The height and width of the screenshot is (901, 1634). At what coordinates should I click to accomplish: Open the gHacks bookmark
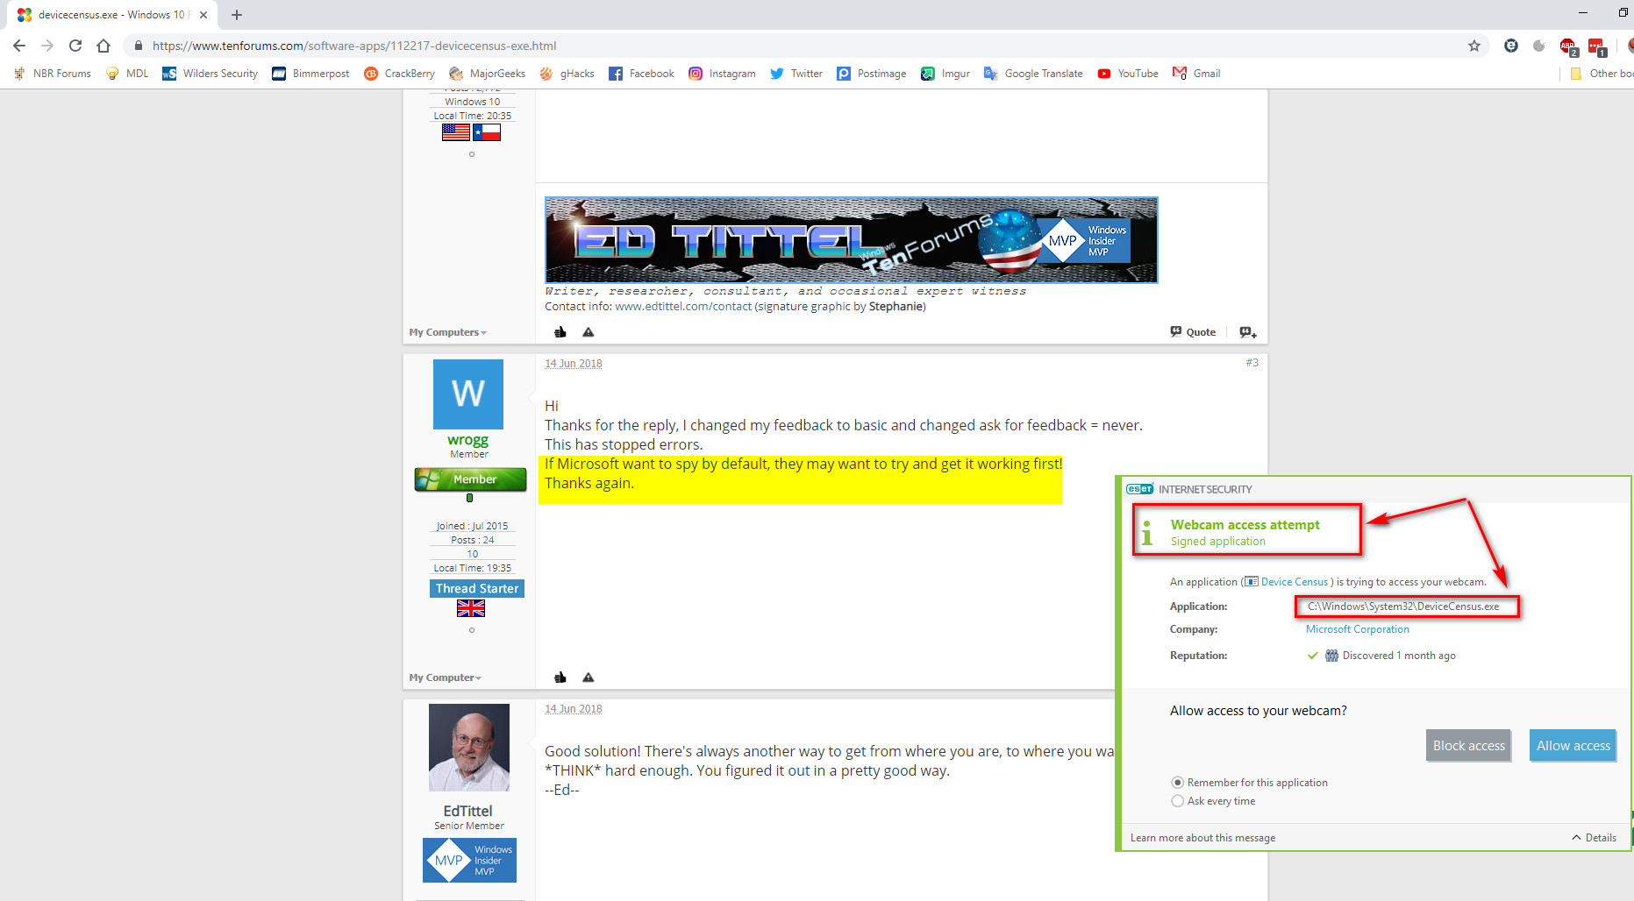pos(567,74)
